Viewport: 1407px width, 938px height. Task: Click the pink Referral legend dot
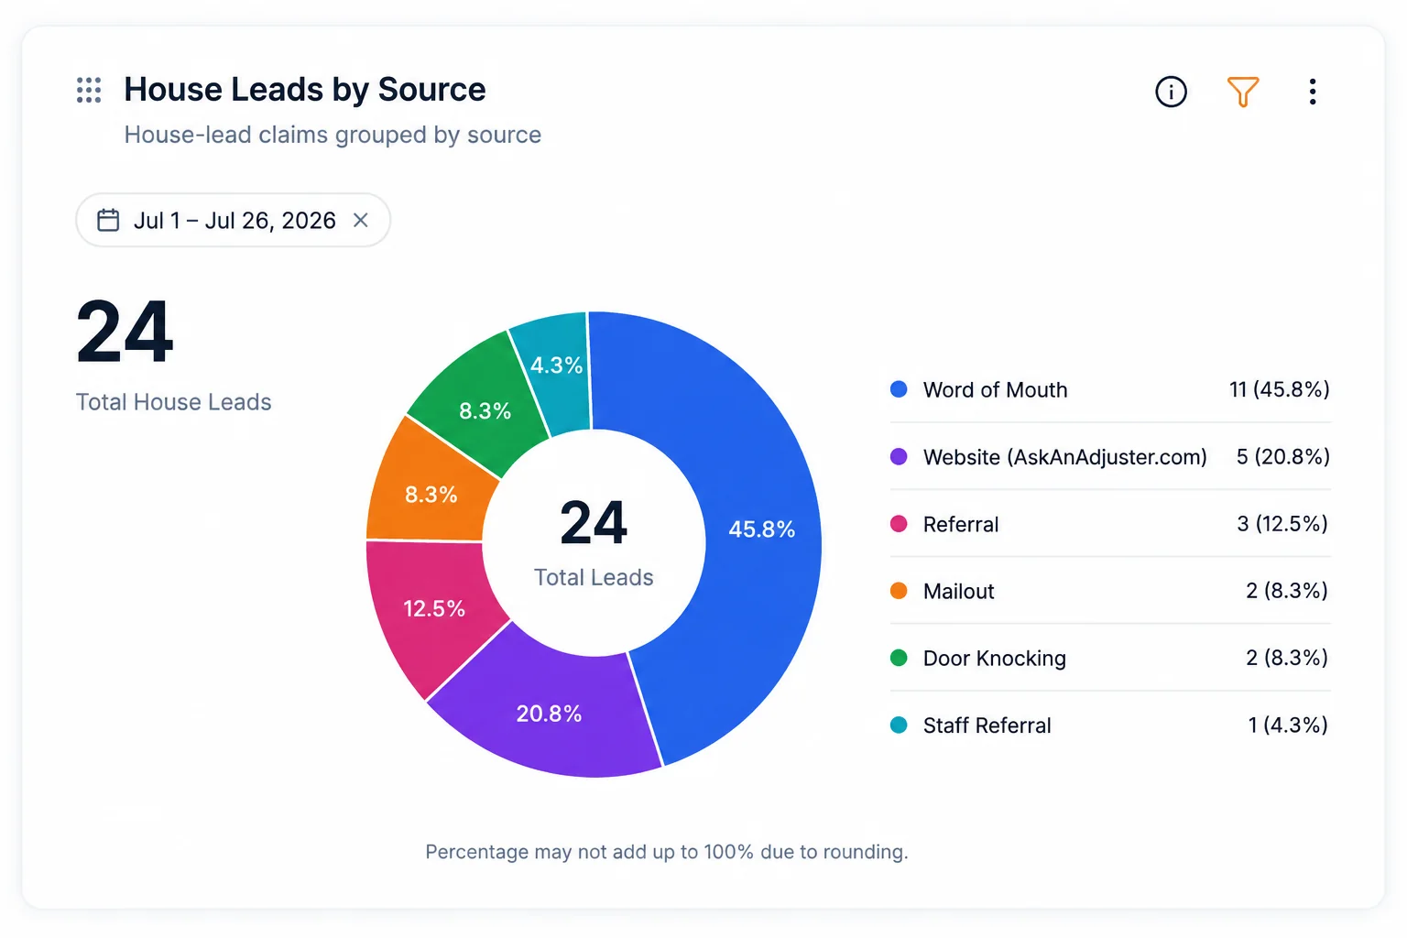[x=899, y=524]
